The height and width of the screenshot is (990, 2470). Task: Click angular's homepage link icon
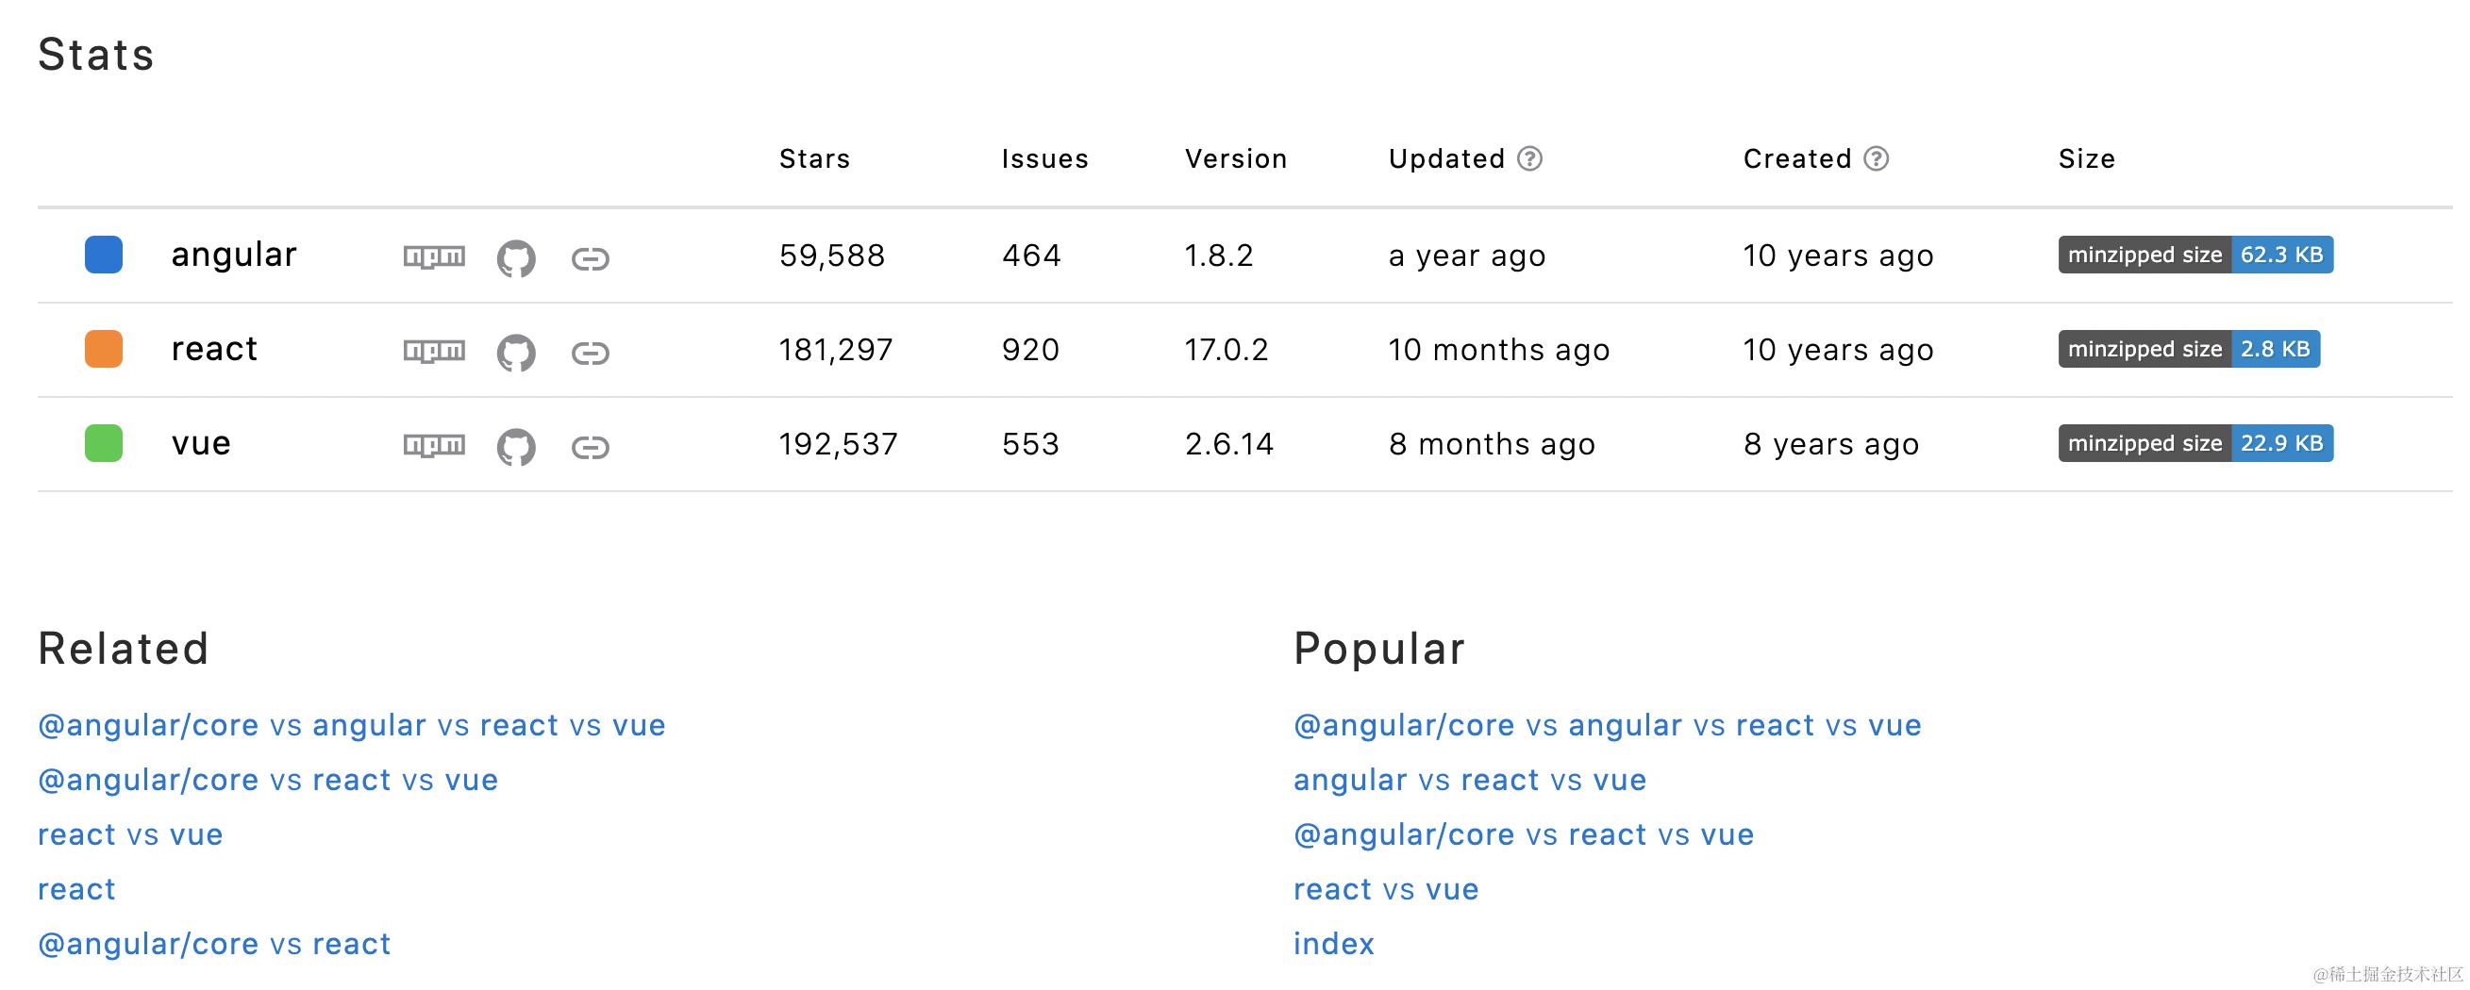(591, 258)
